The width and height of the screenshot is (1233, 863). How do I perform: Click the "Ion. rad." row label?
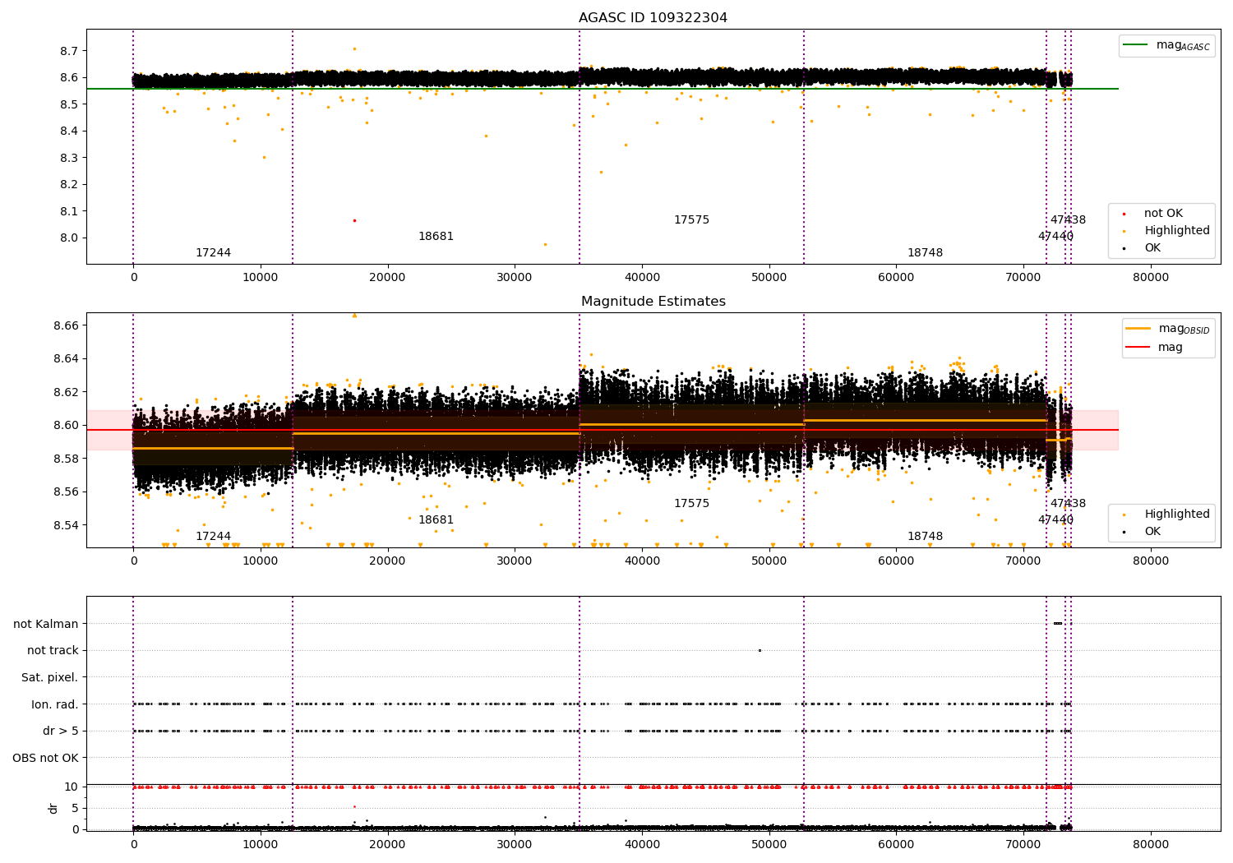point(55,704)
